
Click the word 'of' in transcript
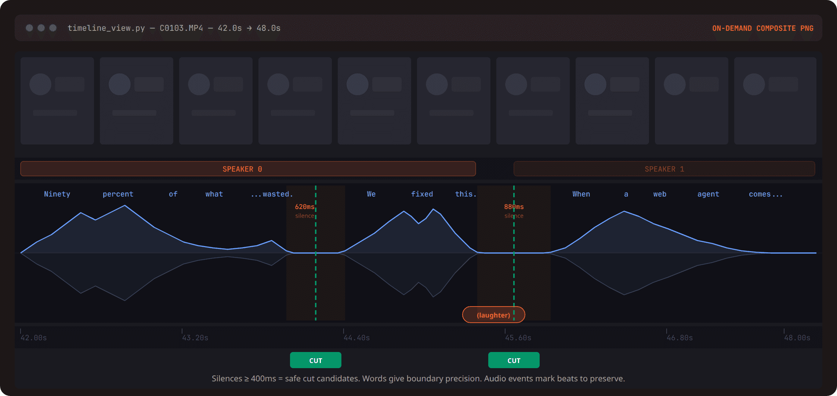tap(173, 194)
